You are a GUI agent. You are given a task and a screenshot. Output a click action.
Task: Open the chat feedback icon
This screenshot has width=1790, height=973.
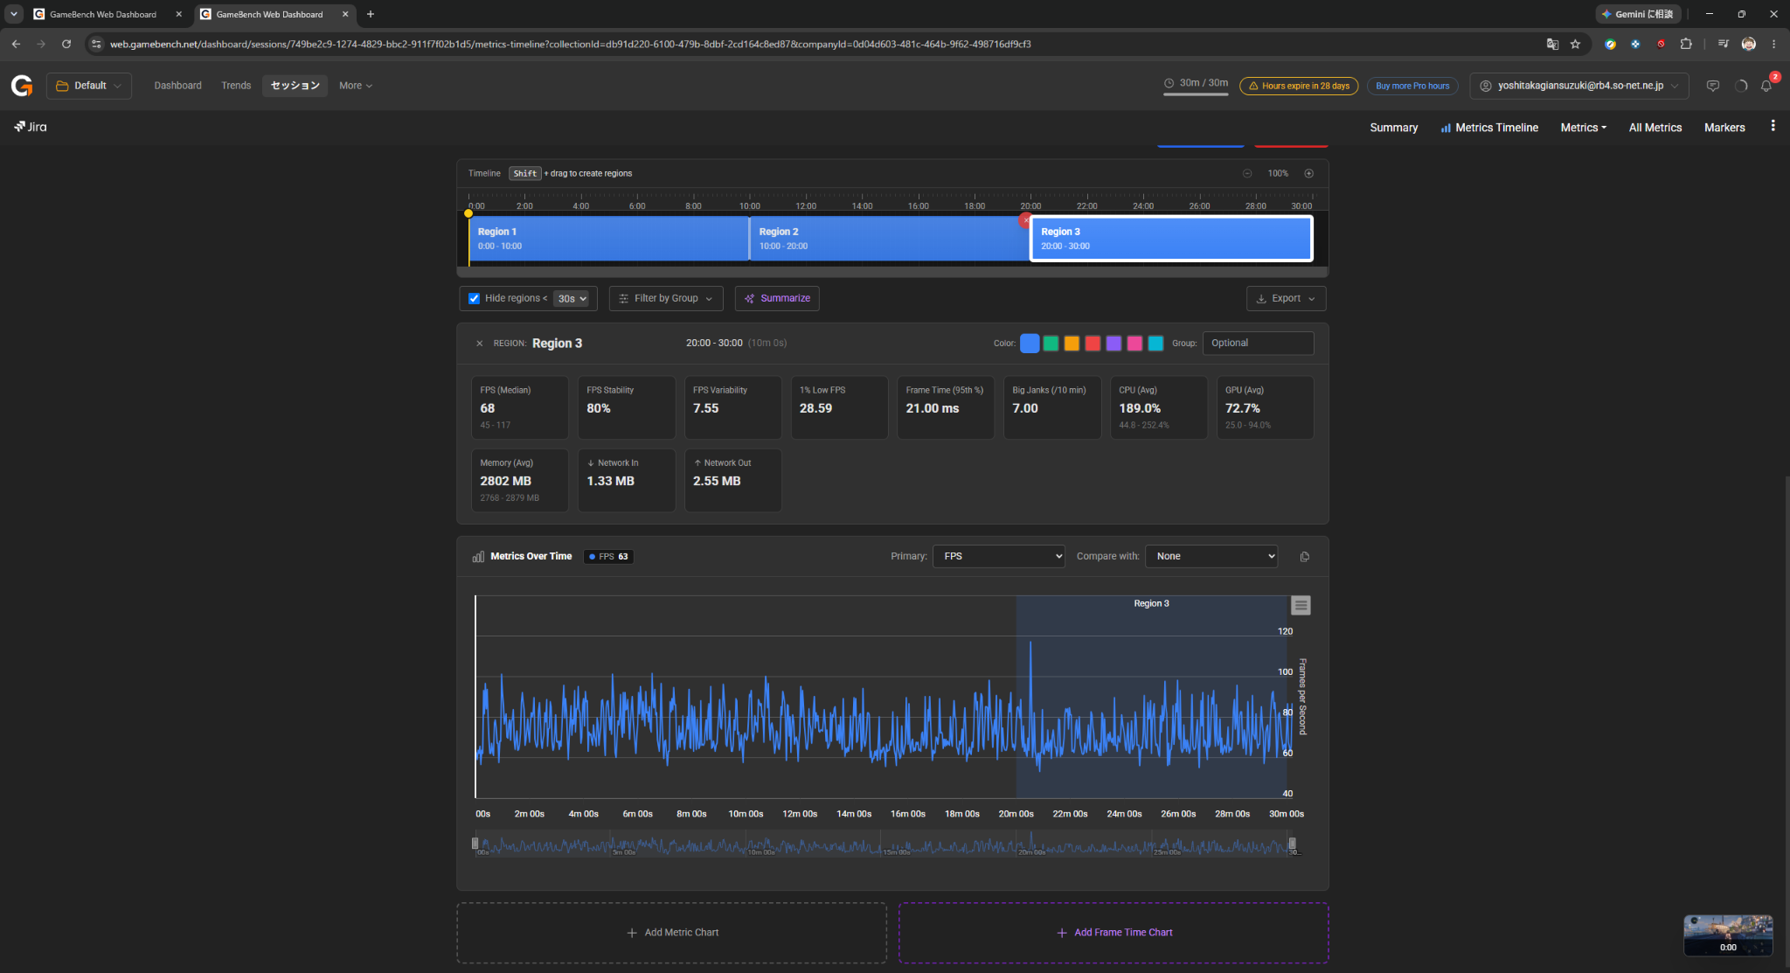pos(1712,86)
